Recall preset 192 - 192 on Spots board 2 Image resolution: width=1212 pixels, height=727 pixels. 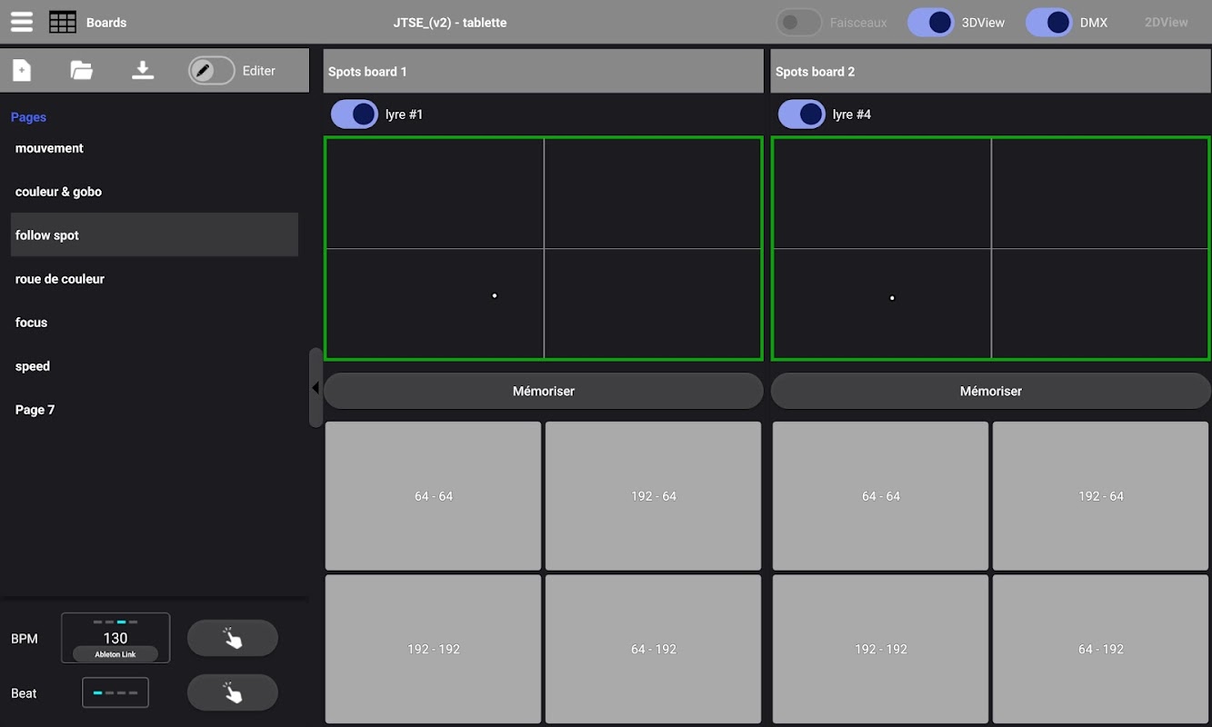click(881, 649)
